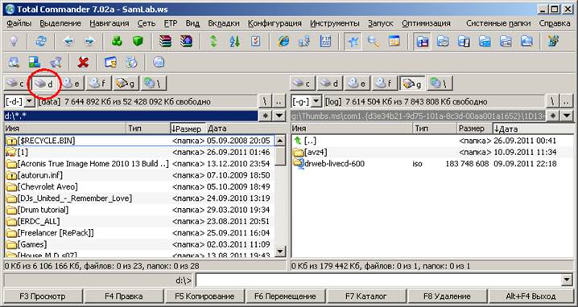Click the computer search icon in second toolbar row

[14, 63]
